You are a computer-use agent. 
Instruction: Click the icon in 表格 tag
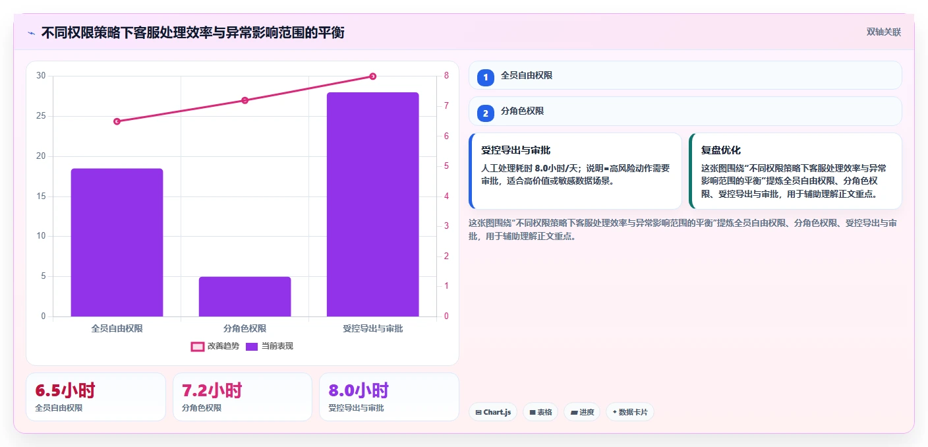coord(533,412)
